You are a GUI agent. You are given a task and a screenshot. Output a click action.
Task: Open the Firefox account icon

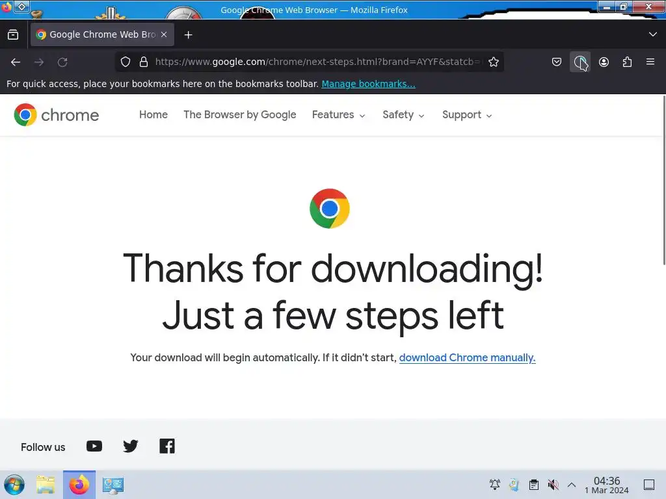[x=604, y=62]
